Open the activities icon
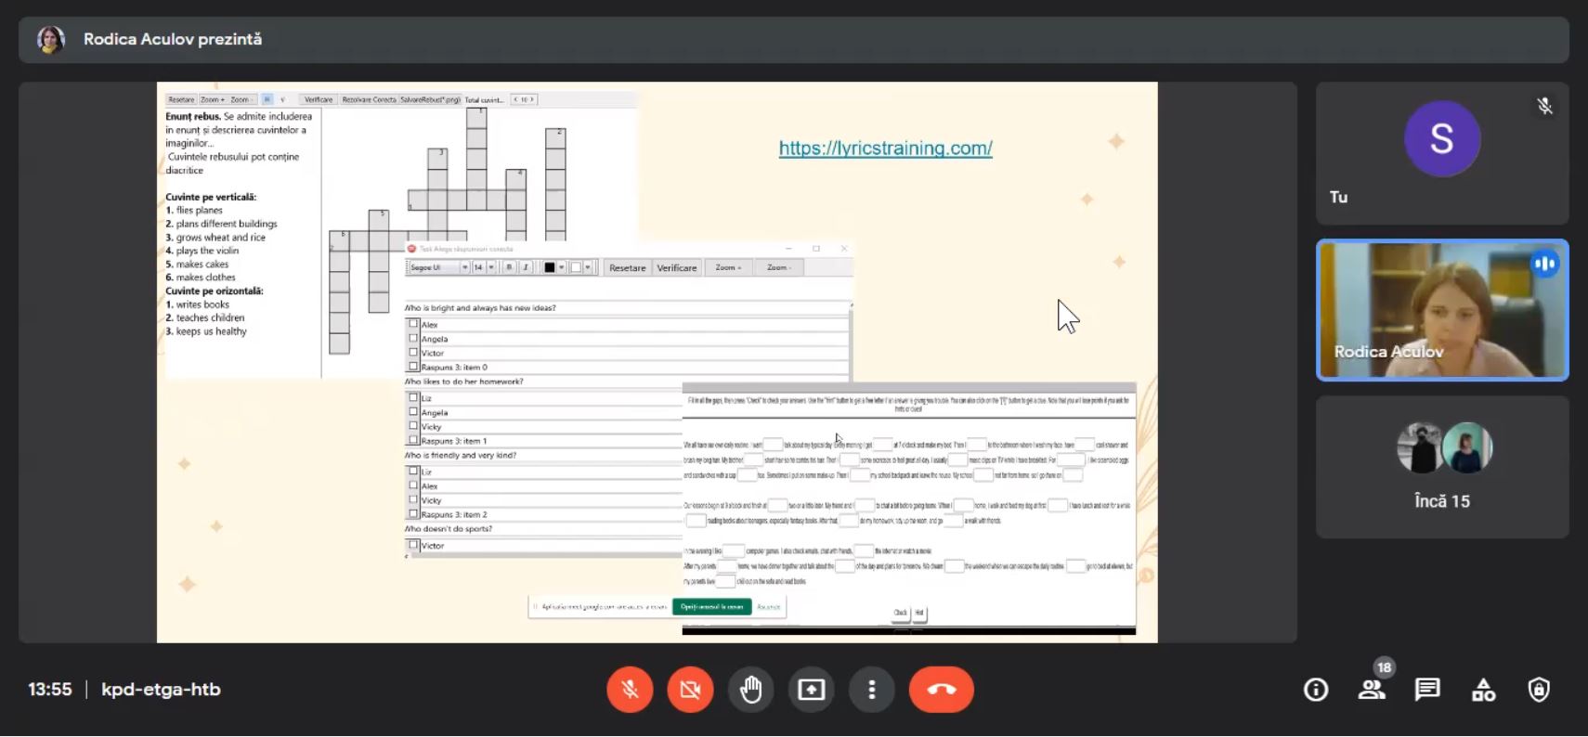 coord(1483,690)
